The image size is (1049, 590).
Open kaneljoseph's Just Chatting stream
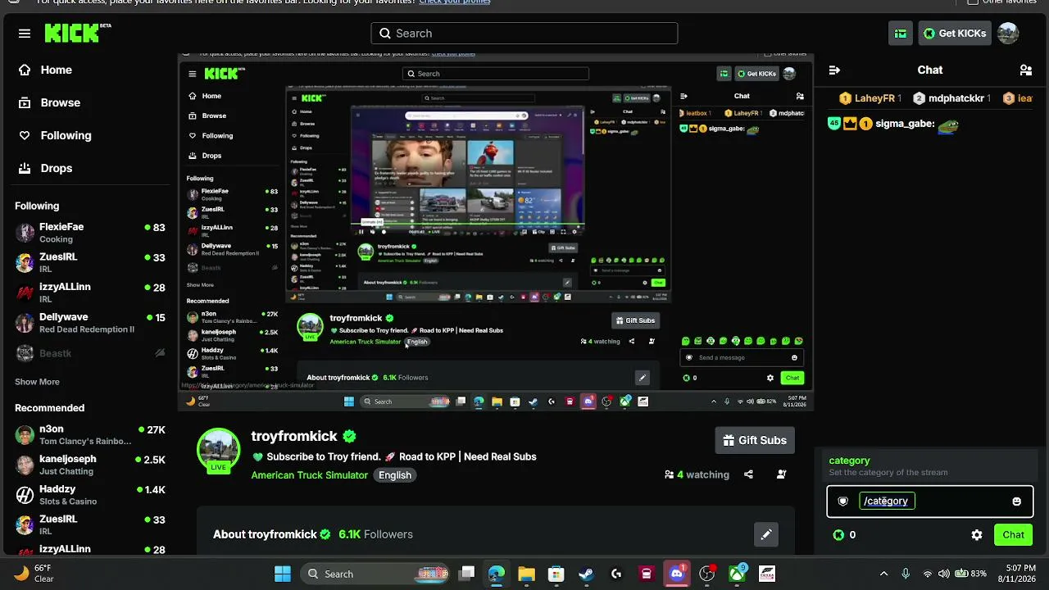90,465
